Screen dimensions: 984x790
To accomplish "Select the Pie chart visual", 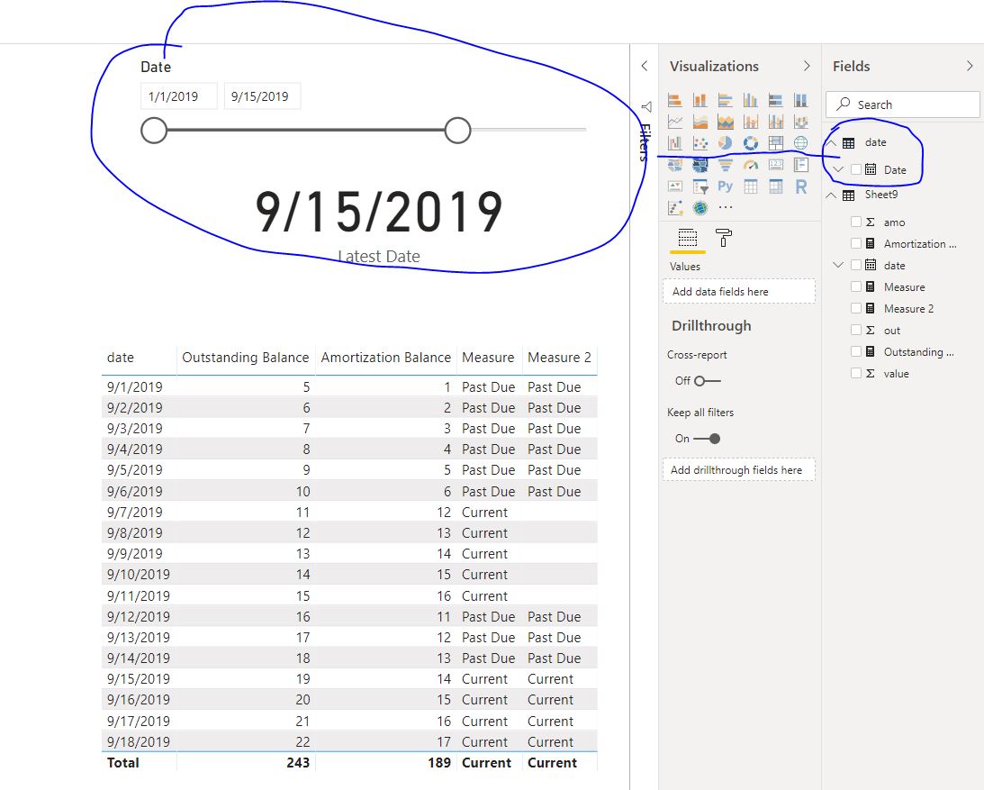I will pos(726,143).
